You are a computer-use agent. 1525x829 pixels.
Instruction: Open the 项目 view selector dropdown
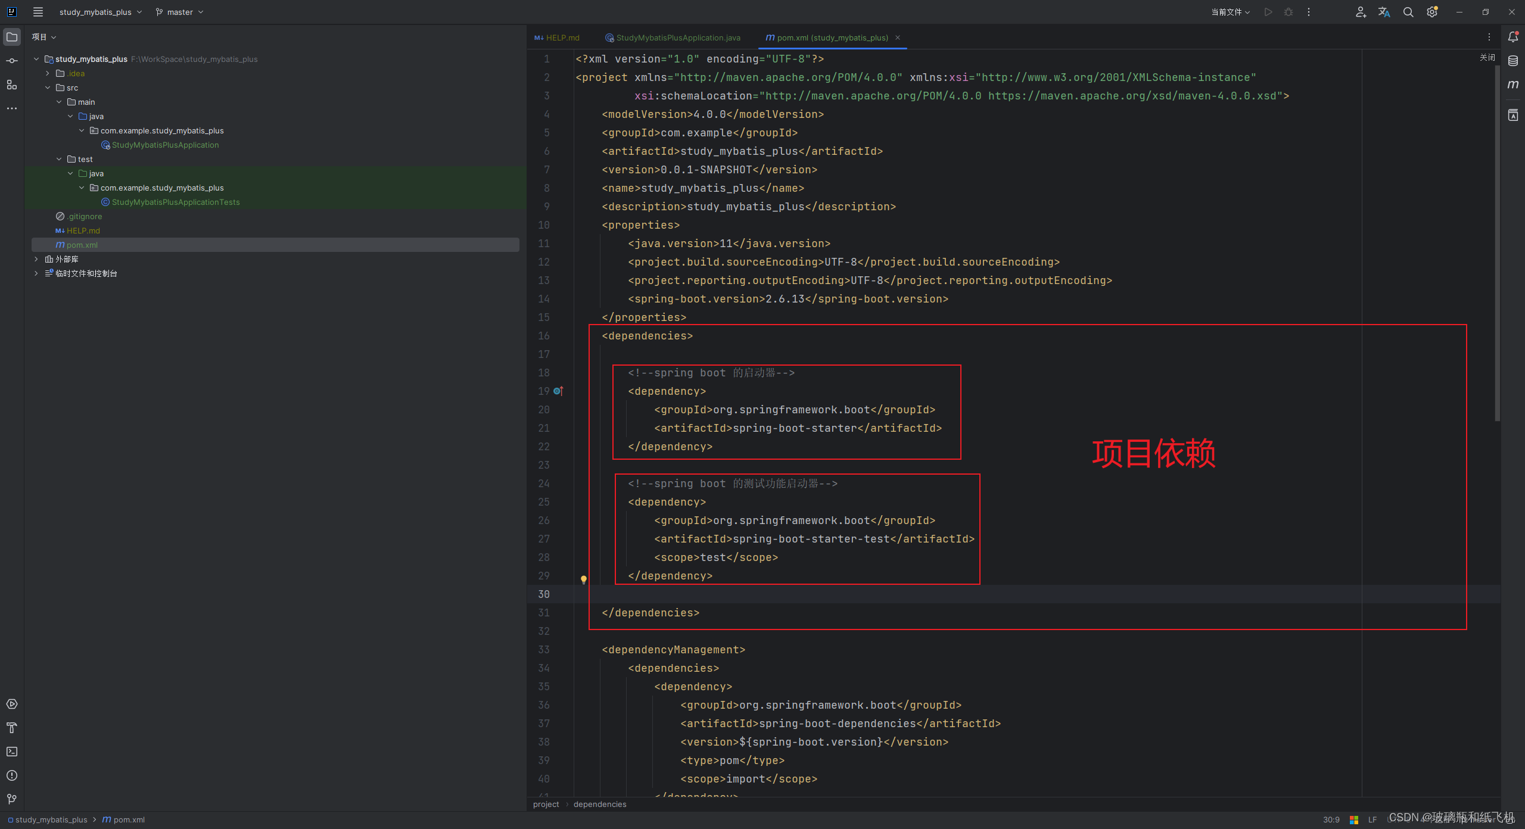(x=44, y=37)
